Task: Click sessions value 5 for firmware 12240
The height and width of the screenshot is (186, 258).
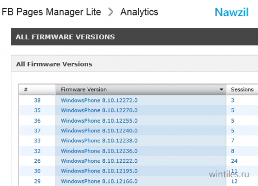Action: point(233,130)
